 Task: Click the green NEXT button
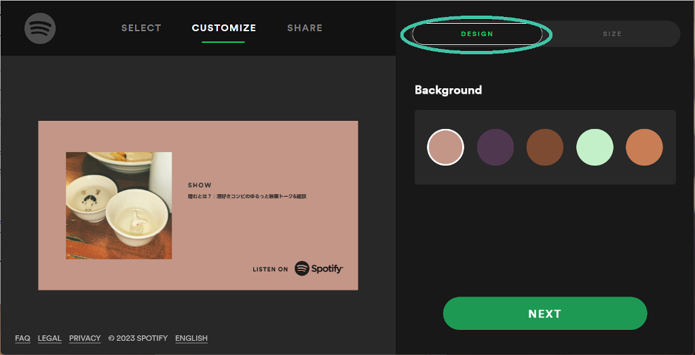[545, 314]
